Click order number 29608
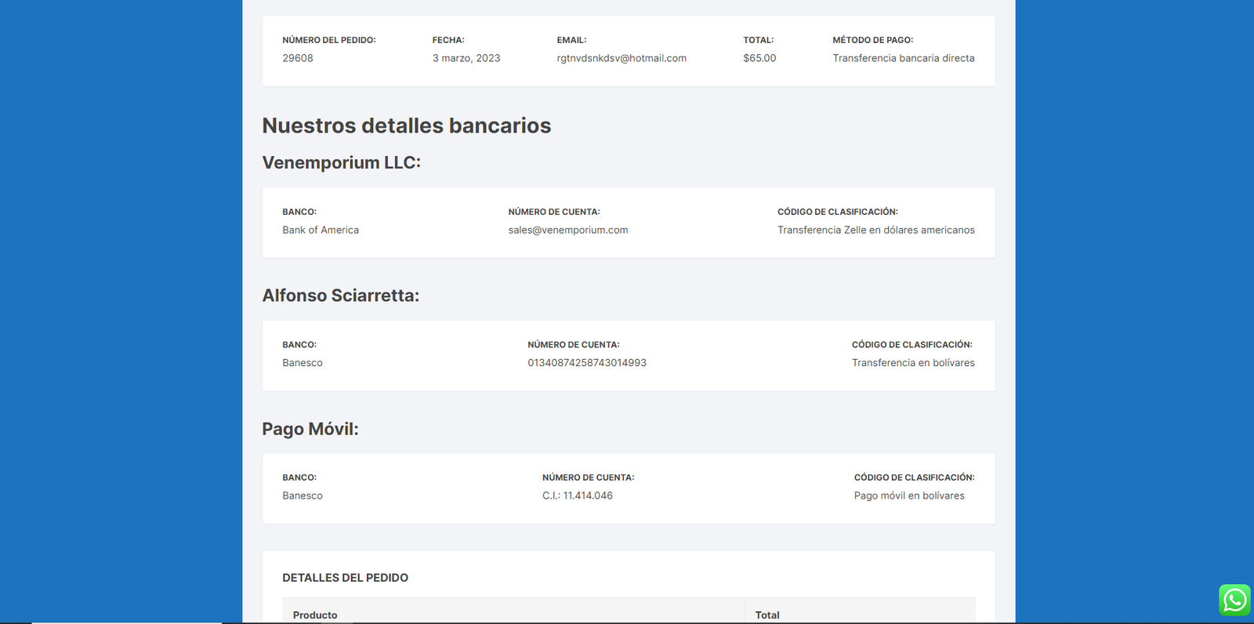The image size is (1254, 624). tap(298, 58)
